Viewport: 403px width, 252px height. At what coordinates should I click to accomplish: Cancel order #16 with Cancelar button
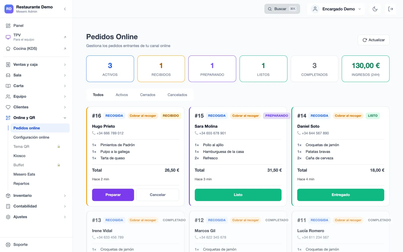point(158,195)
